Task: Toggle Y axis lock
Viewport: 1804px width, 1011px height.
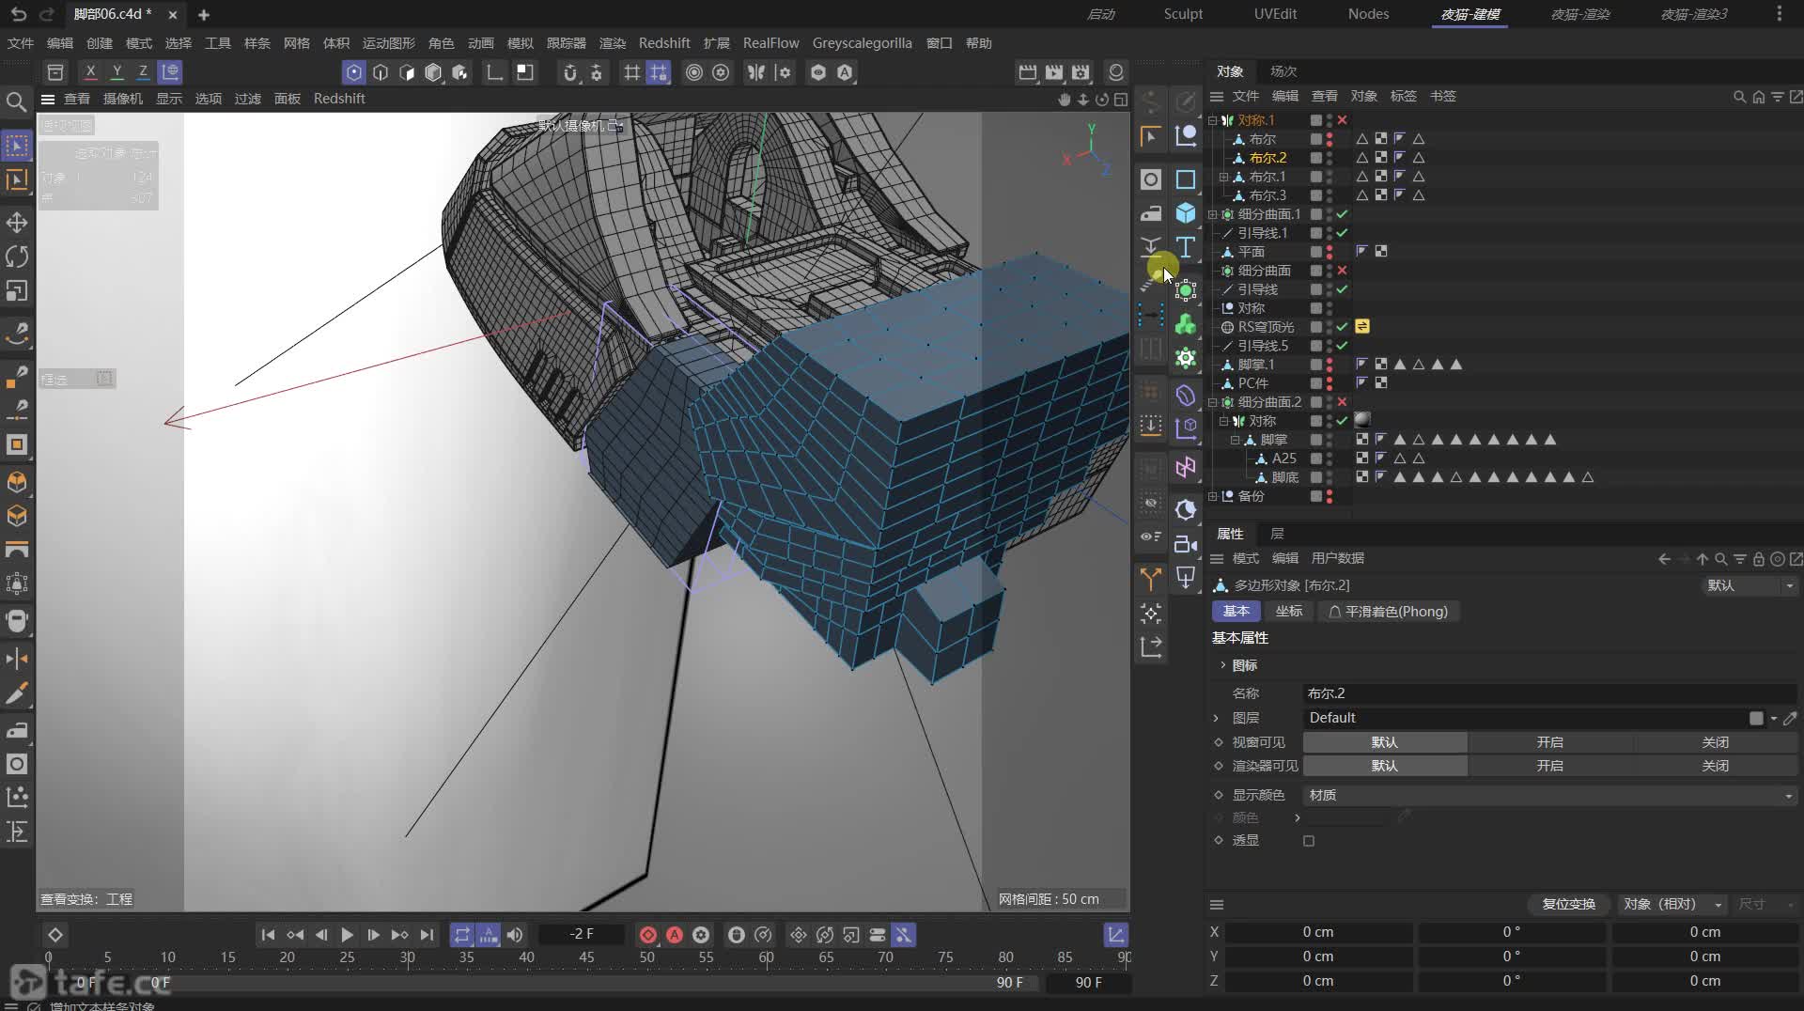Action: pyautogui.click(x=117, y=71)
